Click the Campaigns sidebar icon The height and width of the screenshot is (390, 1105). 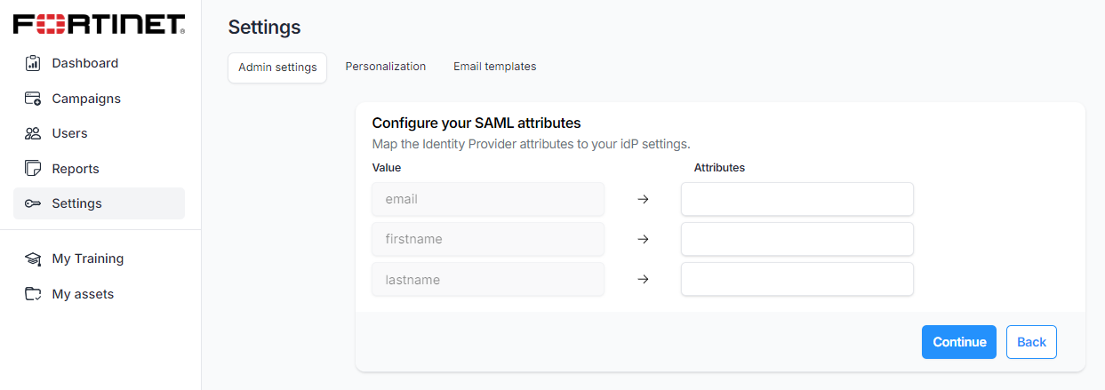tap(33, 99)
